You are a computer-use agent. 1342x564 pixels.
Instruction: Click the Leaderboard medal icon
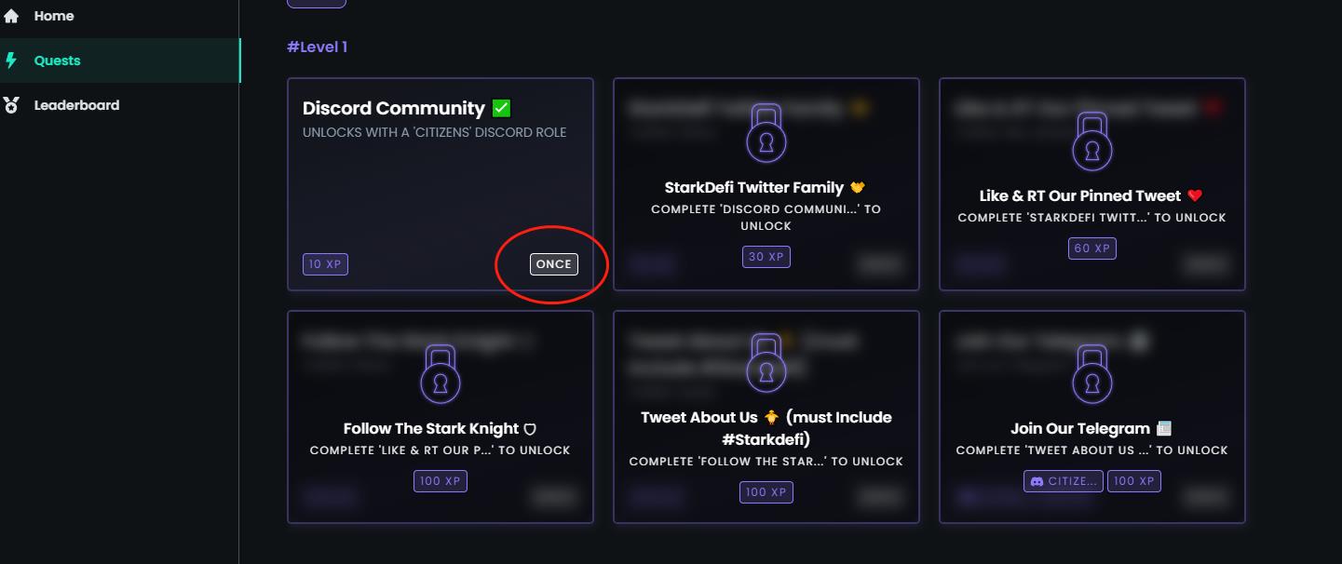click(11, 105)
